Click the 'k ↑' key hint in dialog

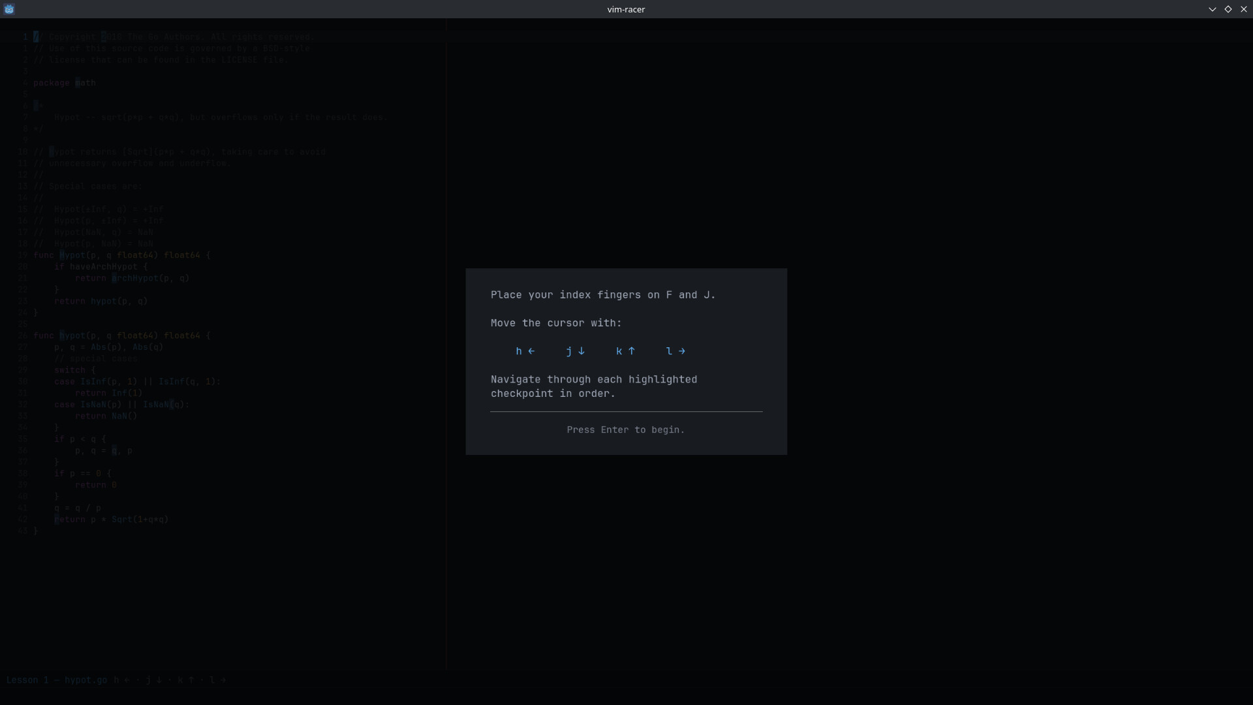[625, 351]
